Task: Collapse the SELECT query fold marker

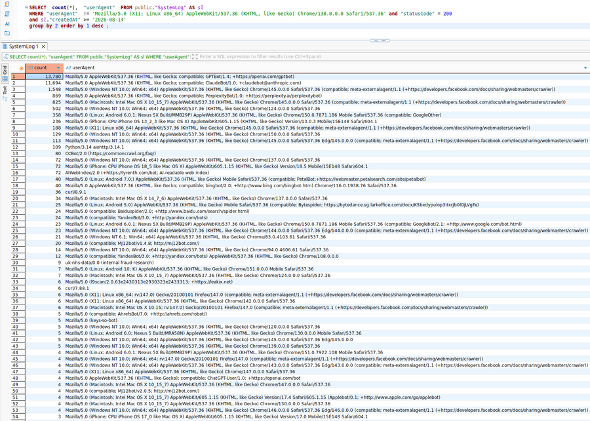Action: [x=26, y=7]
